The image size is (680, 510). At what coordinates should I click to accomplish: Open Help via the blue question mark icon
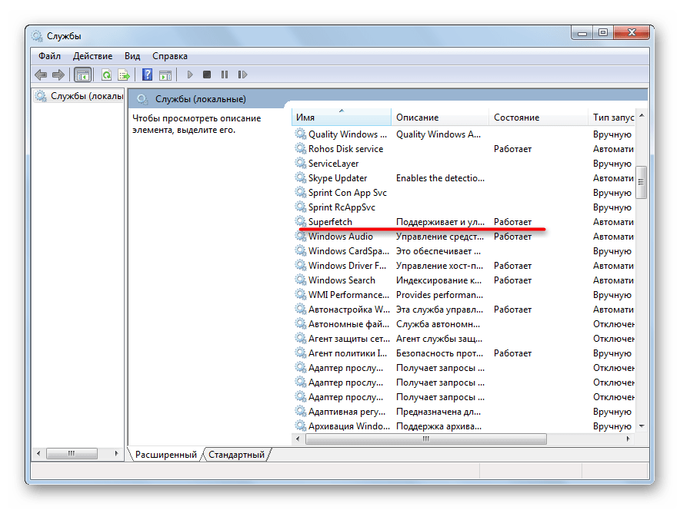click(x=147, y=75)
